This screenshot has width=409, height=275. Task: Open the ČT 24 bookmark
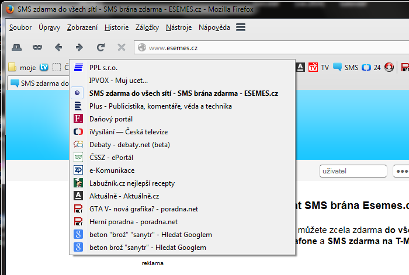(371, 68)
